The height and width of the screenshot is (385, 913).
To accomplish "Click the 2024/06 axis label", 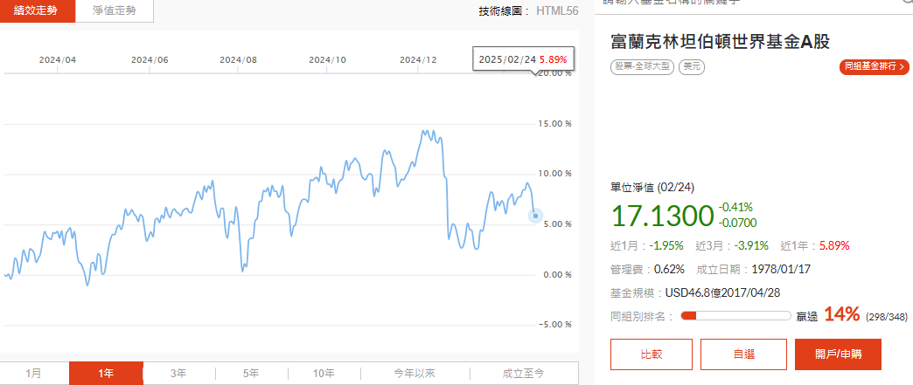I will point(150,60).
